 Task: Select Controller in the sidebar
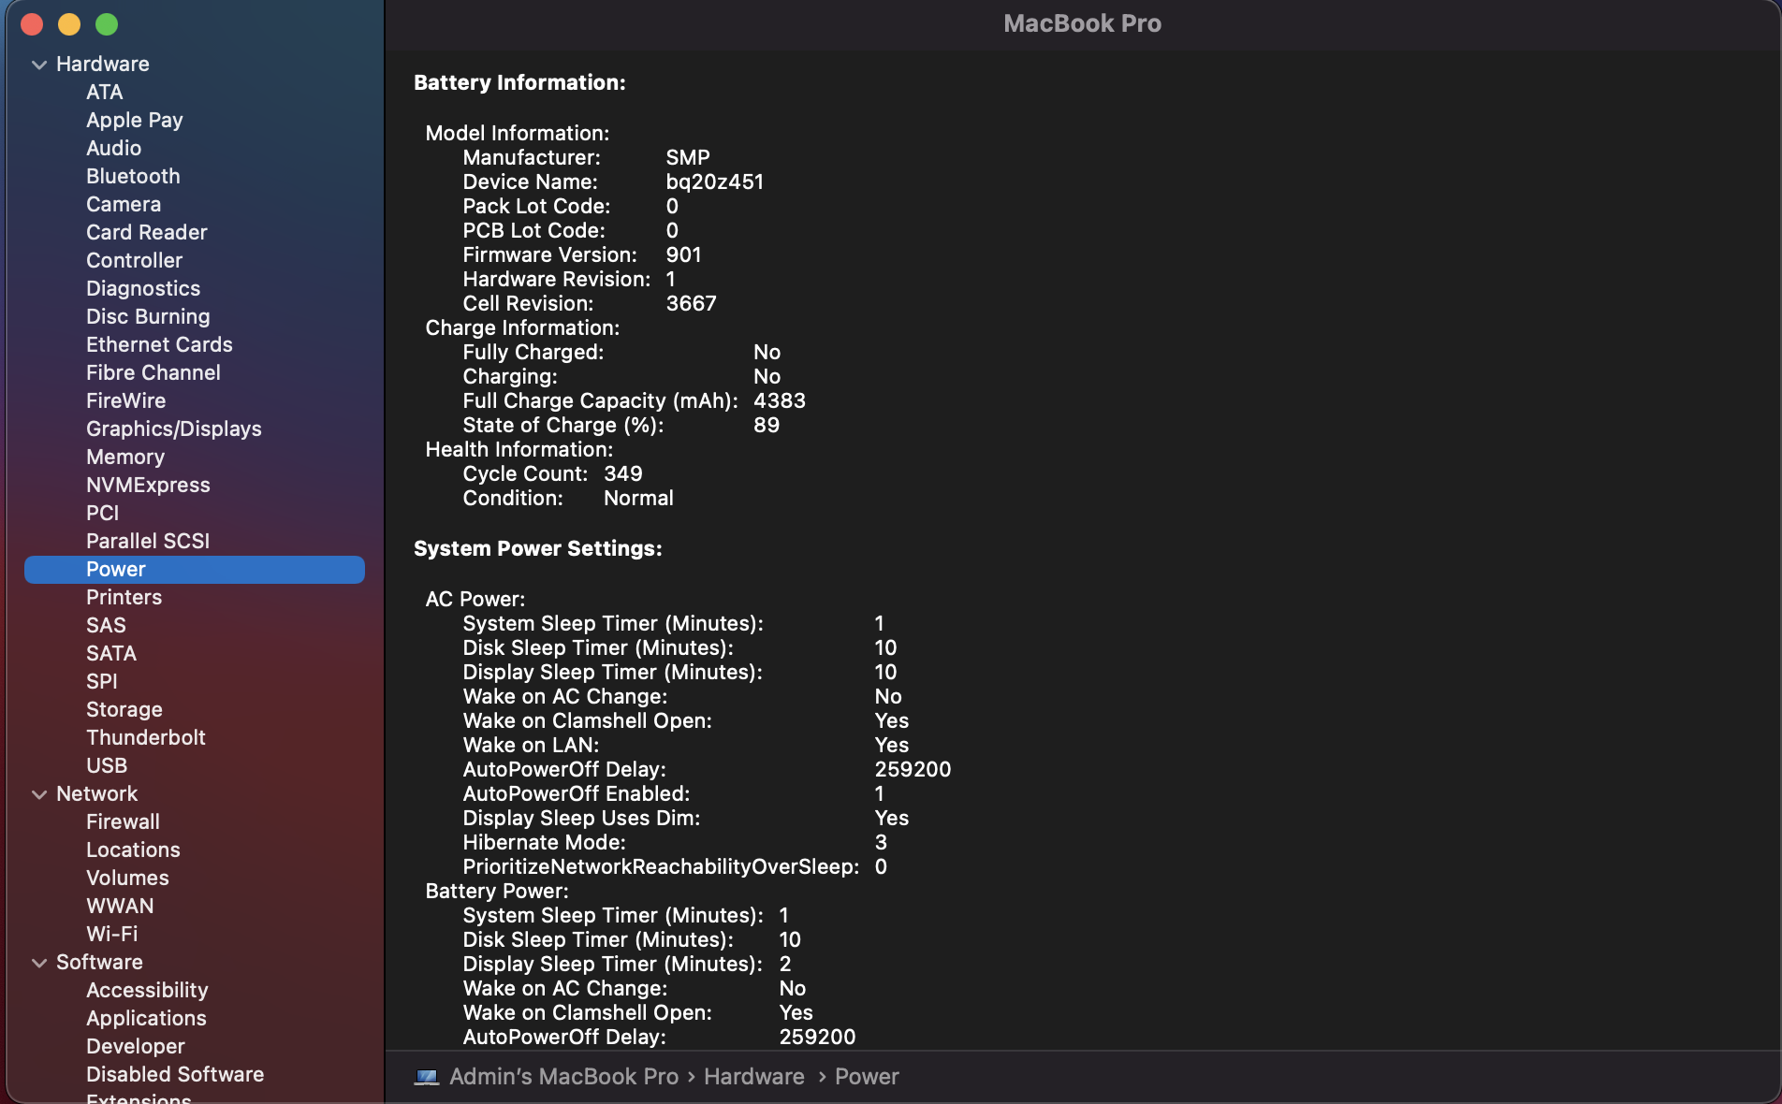pos(135,260)
